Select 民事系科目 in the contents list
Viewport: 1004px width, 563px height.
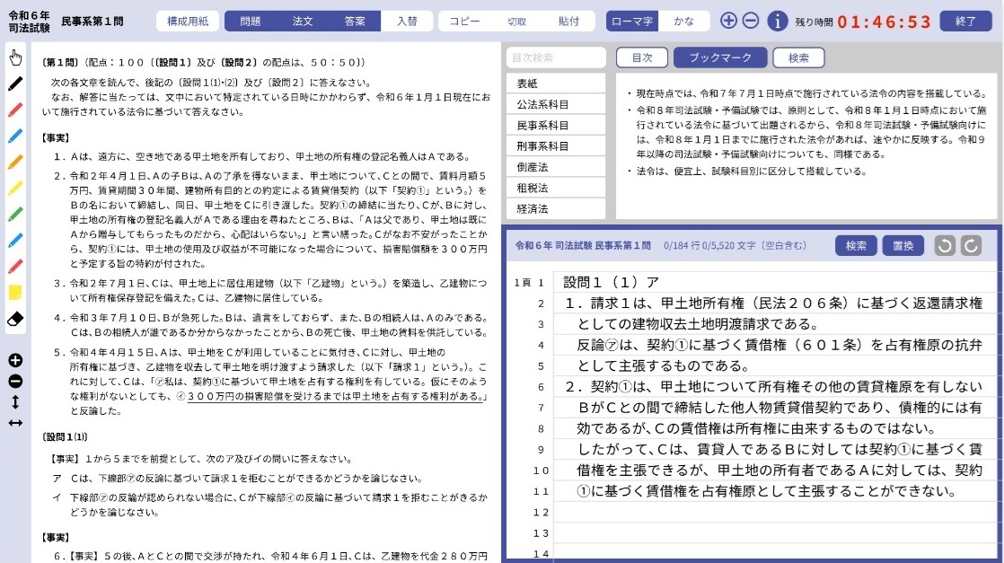[556, 126]
